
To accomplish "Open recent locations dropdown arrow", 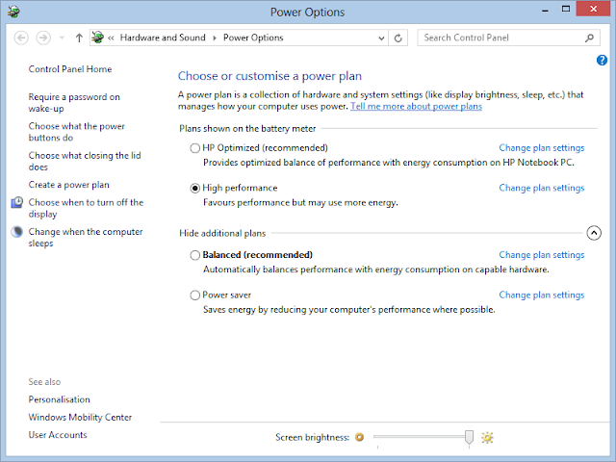I will point(62,38).
